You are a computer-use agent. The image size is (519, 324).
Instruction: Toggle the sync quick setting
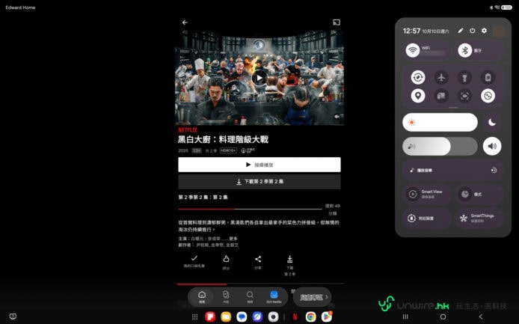(x=488, y=96)
